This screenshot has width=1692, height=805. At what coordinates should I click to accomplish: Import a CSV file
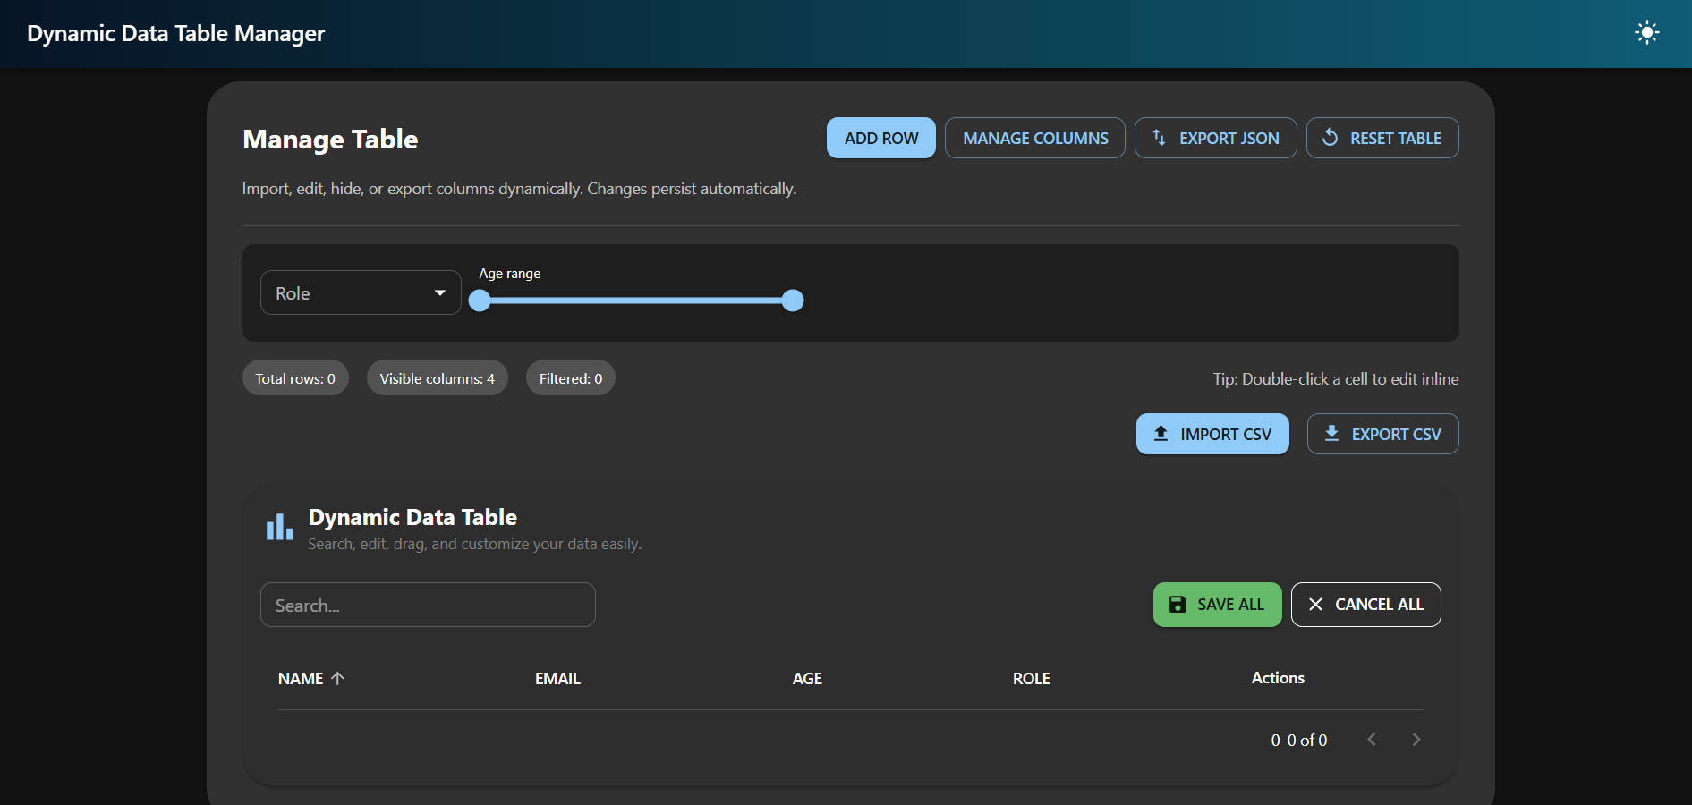(x=1212, y=435)
